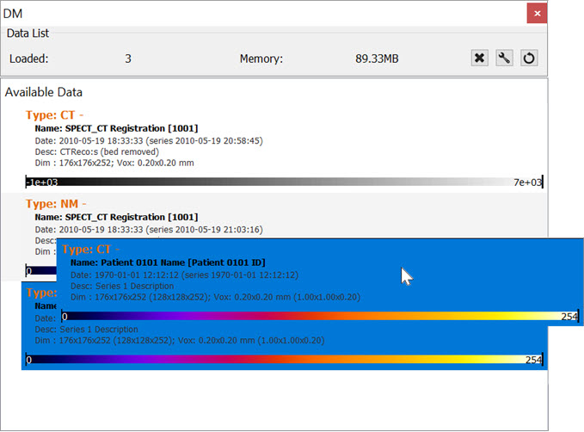Click the bottom color bar of the selected entry

tap(284, 360)
